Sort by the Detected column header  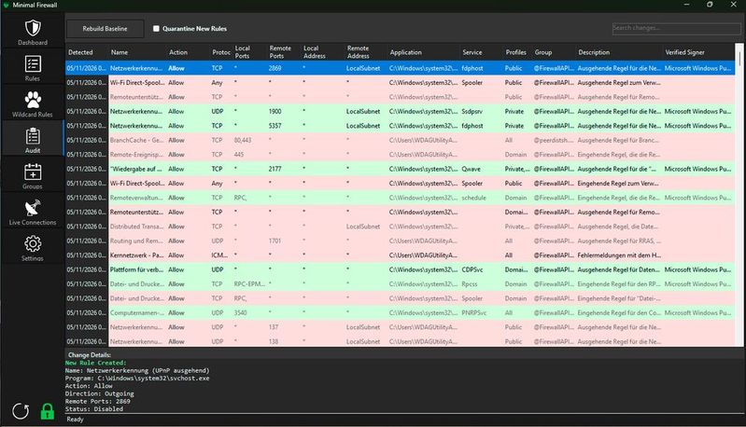pos(80,52)
